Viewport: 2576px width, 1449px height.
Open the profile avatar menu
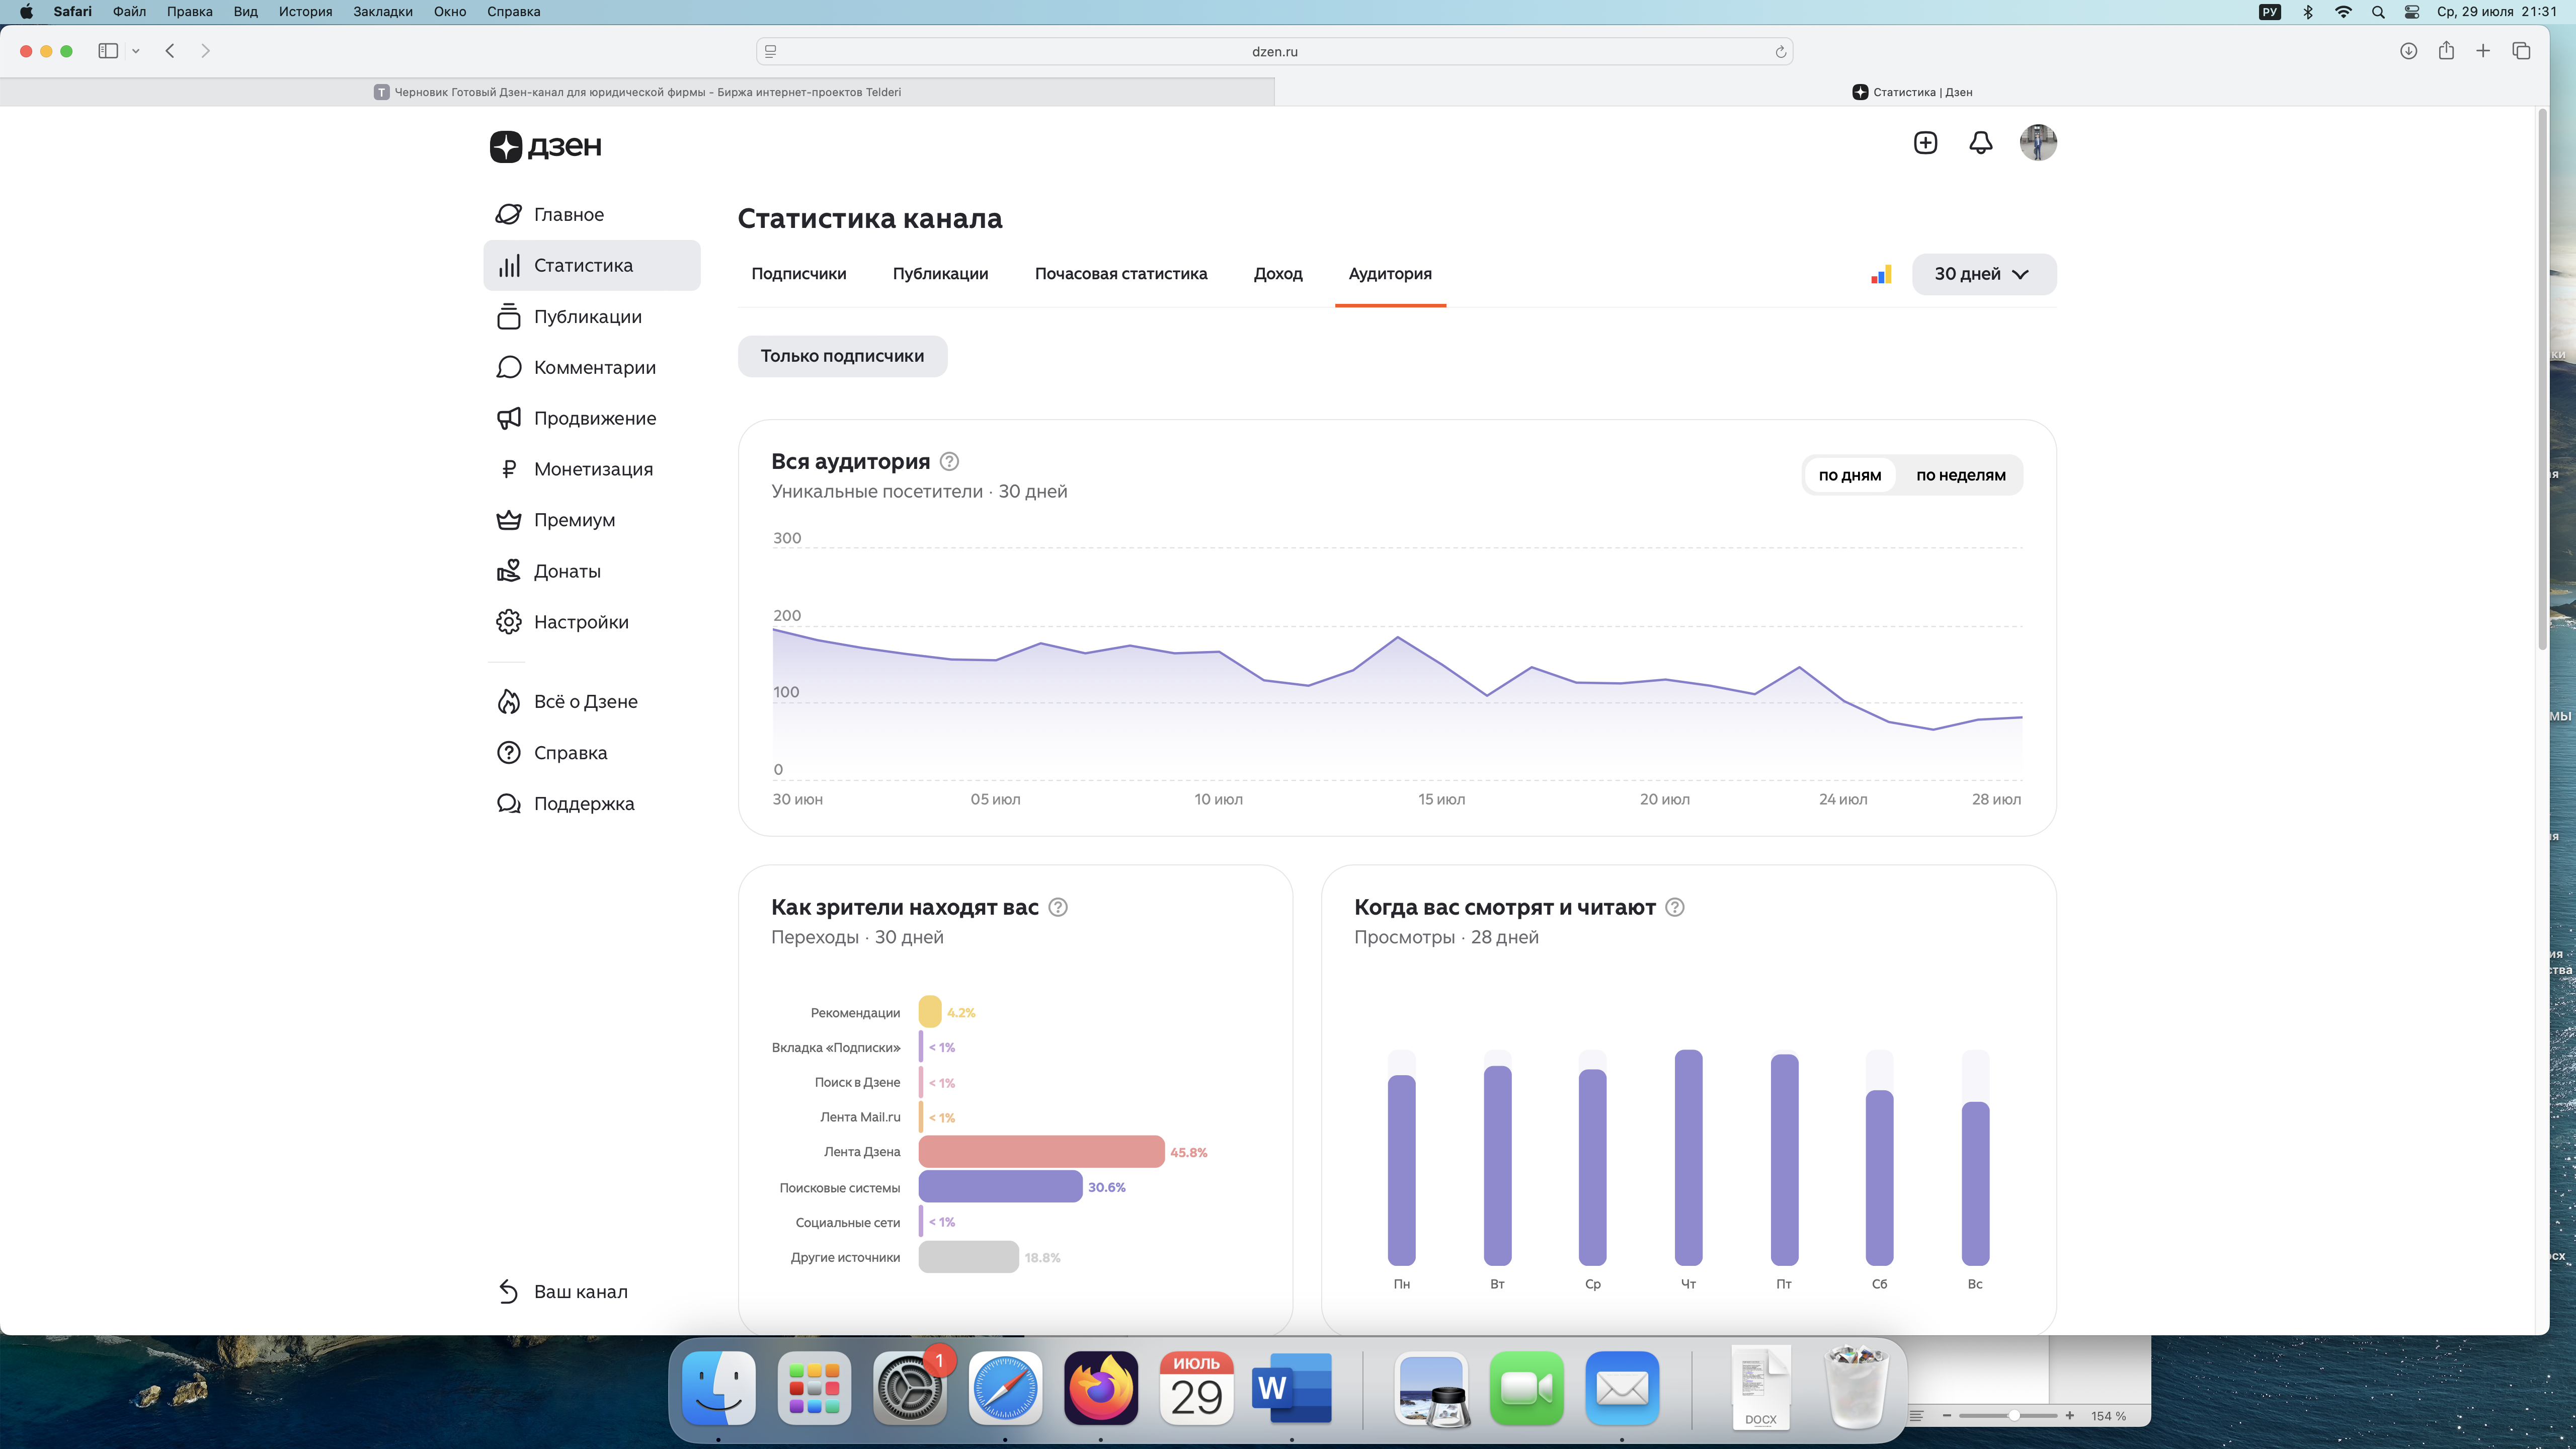pyautogui.click(x=2038, y=143)
